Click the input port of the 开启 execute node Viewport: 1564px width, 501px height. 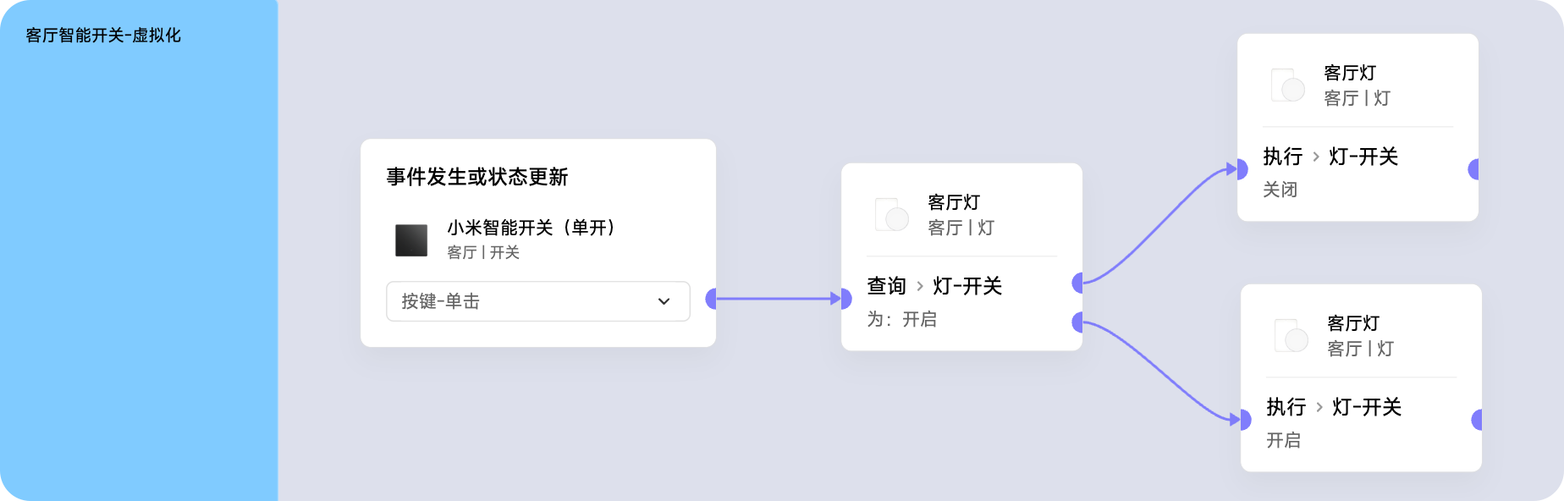pos(1245,420)
